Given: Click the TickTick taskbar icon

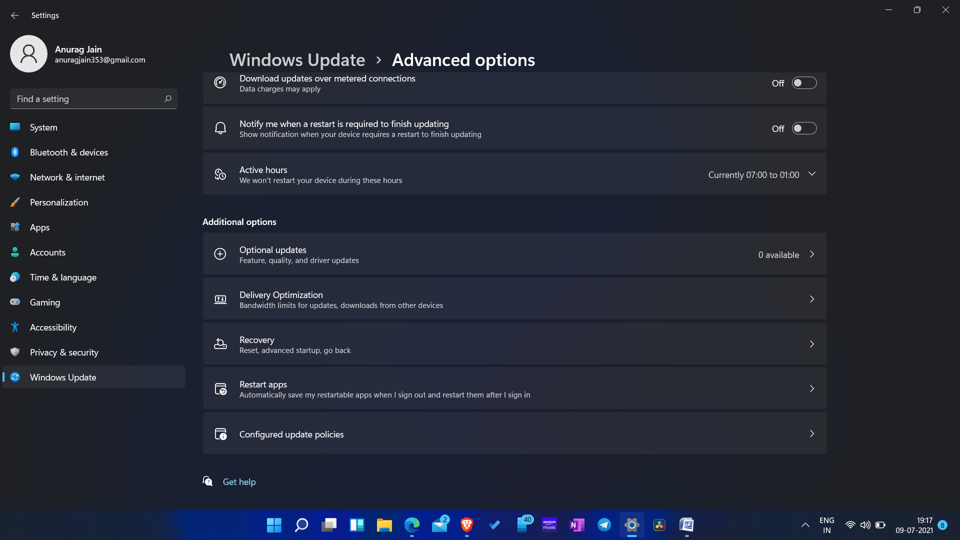Looking at the screenshot, I should (x=494, y=525).
